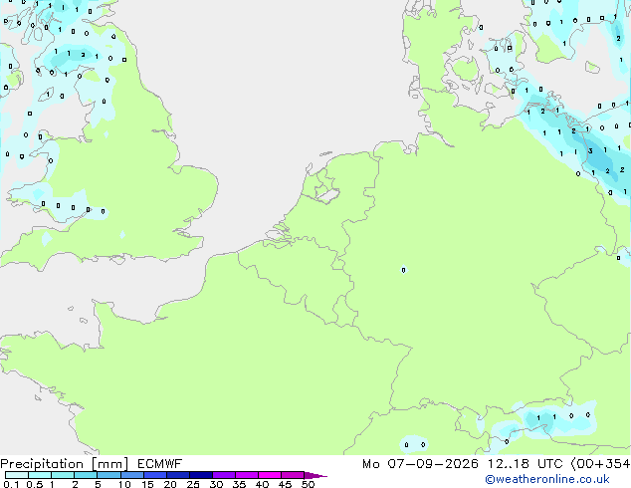
Task: Select the 0.5–1 mm legend color swatch
Action: [x=40, y=475]
